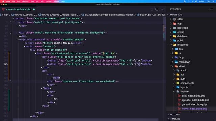Open Explorer panel More Actions ellipsis
Viewport: 216px width, 121px height.
[x=212, y=9]
